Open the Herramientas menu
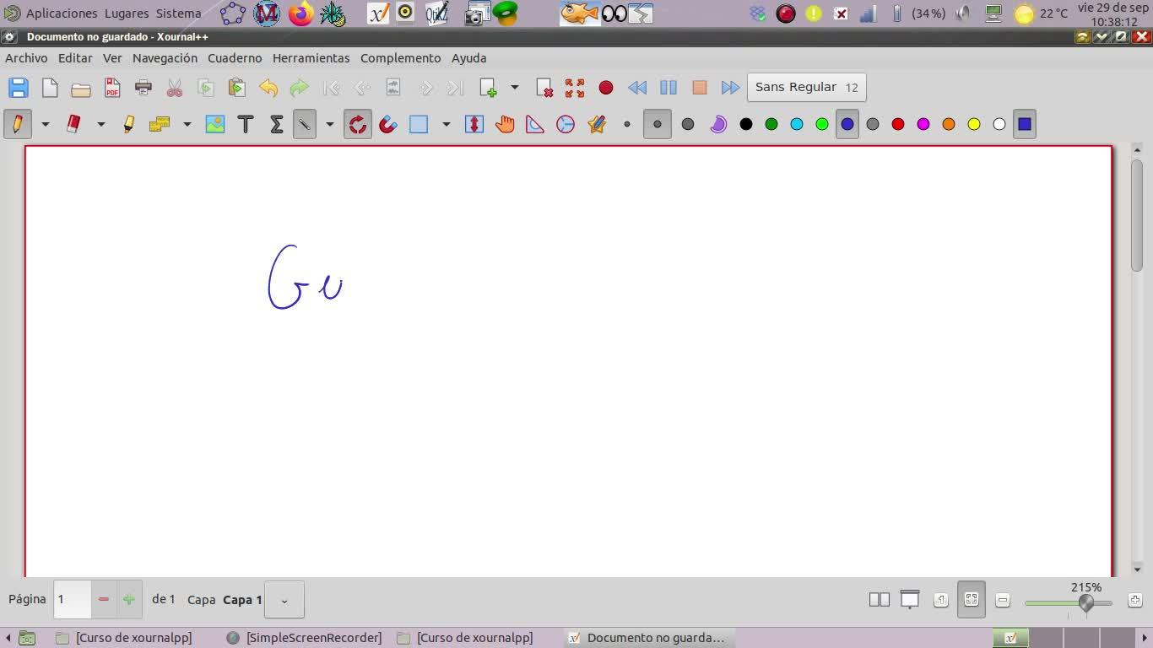The width and height of the screenshot is (1153, 648). click(311, 58)
